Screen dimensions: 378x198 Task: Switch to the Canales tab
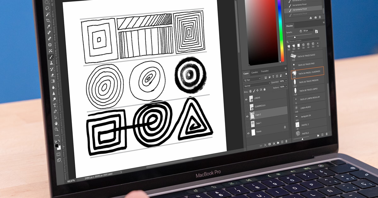pos(254,72)
